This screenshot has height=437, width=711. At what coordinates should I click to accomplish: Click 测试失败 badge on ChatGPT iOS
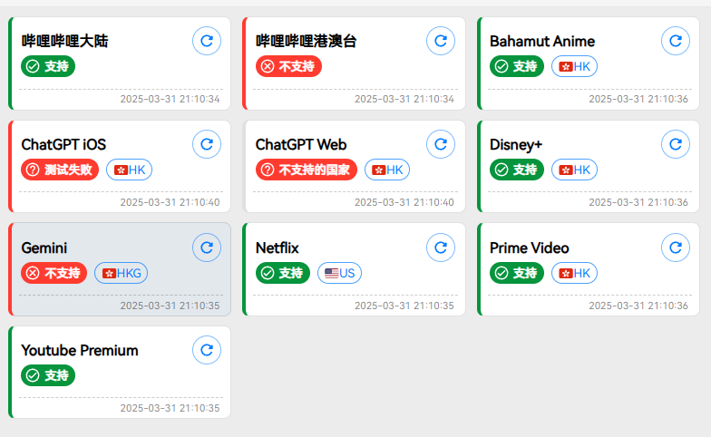click(60, 170)
